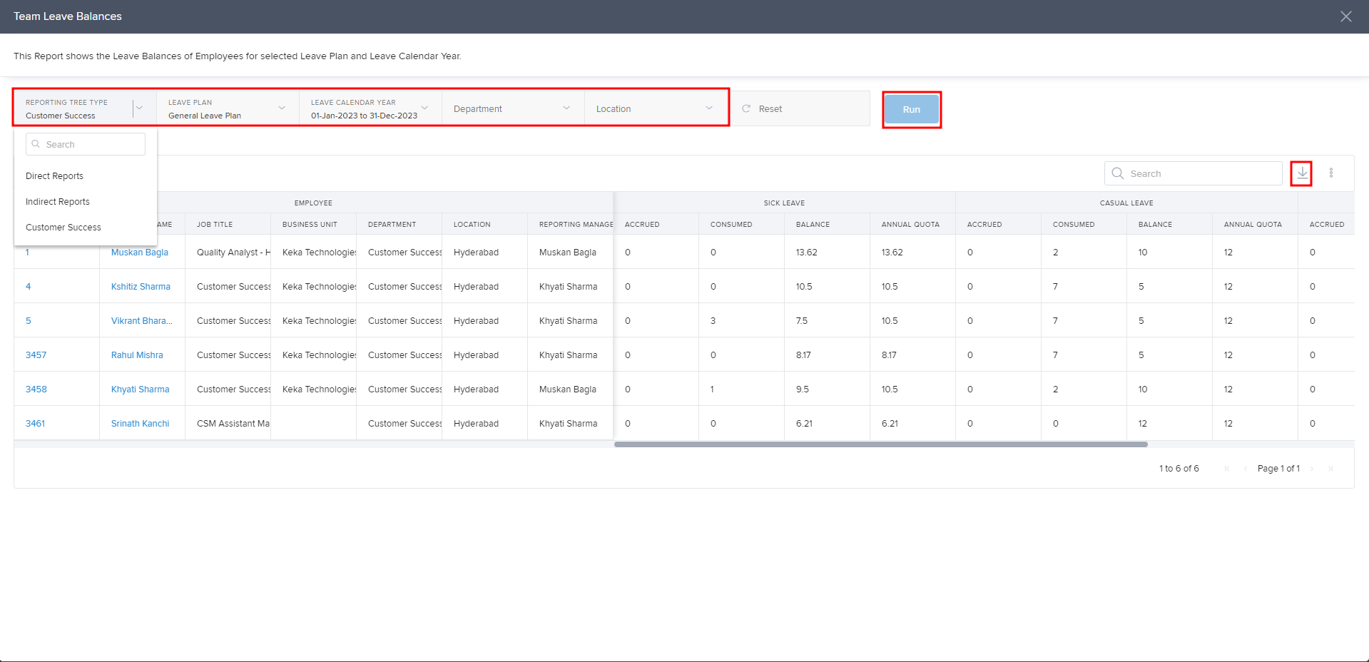Close the Team Leave Balances dialog

[x=1345, y=16]
